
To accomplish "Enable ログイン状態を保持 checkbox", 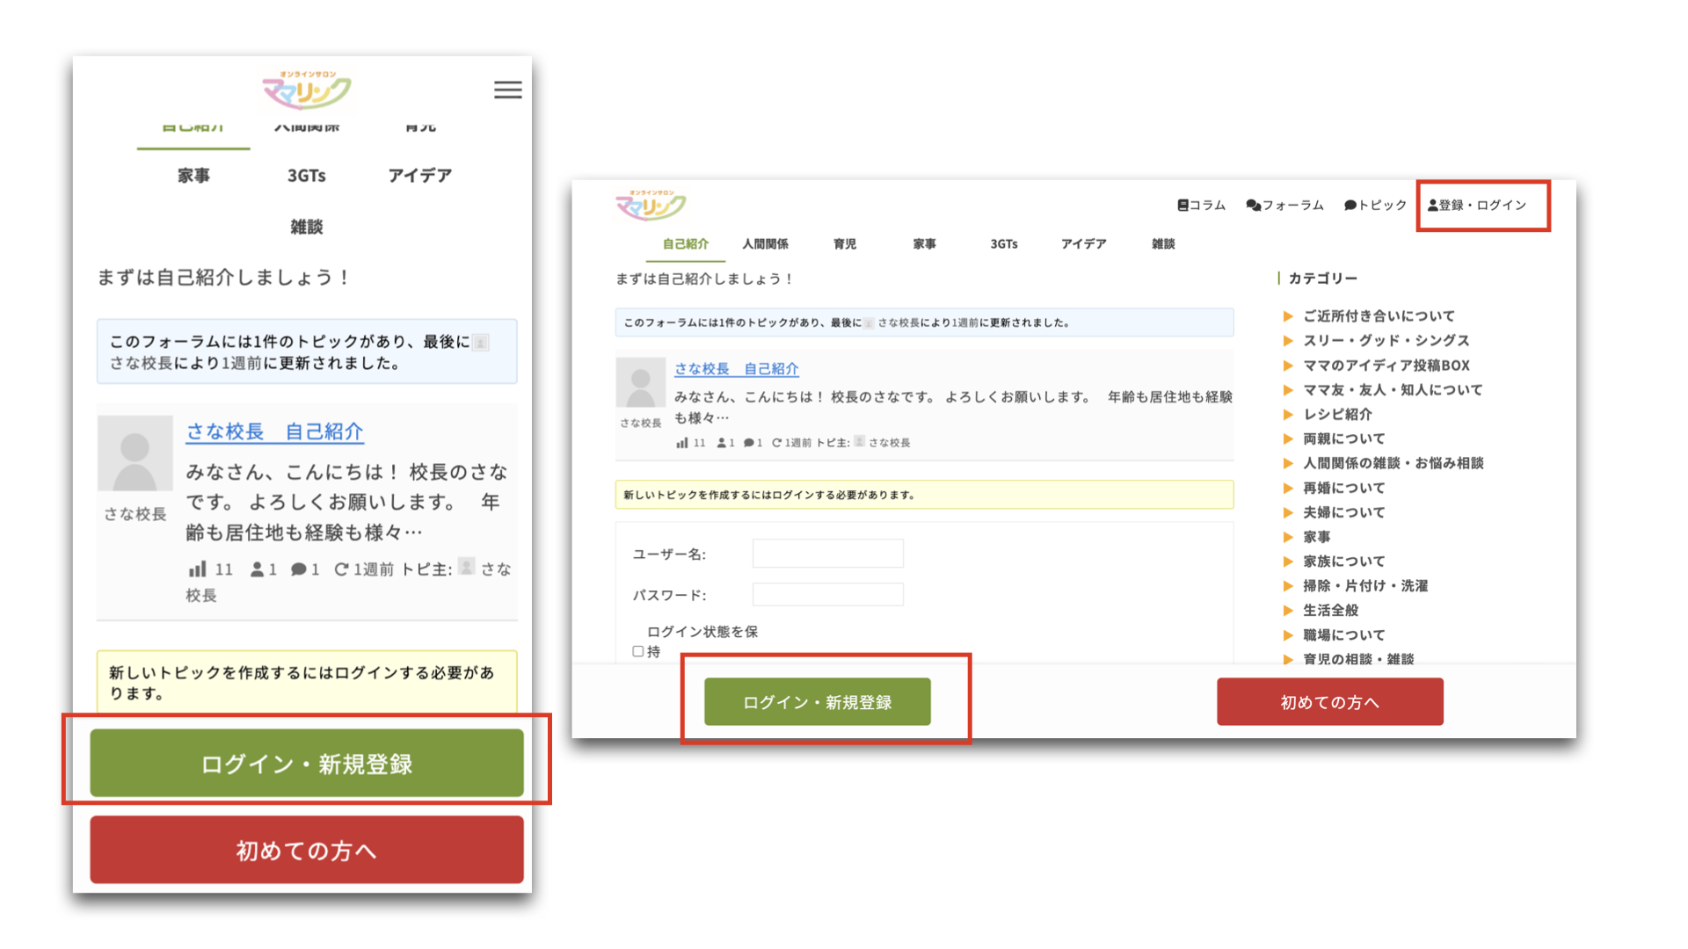I will (x=638, y=651).
